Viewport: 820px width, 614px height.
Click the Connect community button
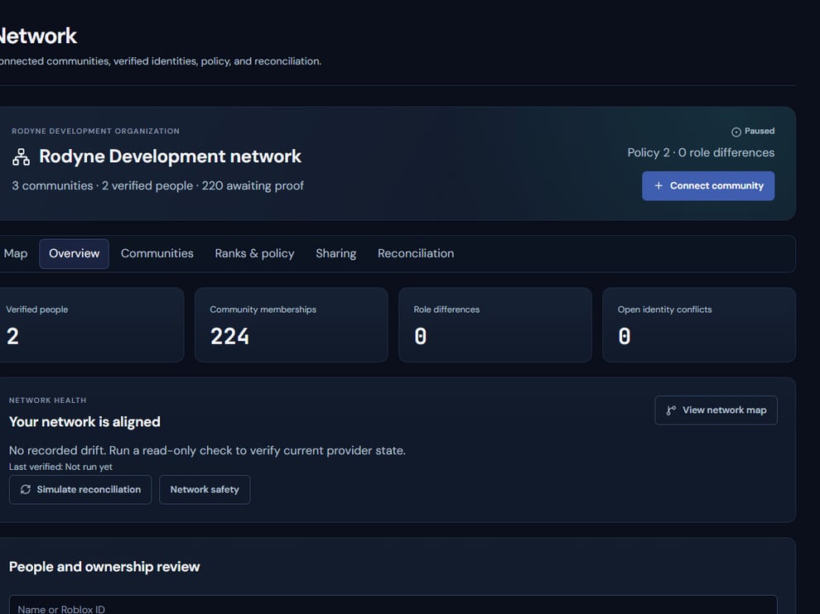(x=708, y=185)
